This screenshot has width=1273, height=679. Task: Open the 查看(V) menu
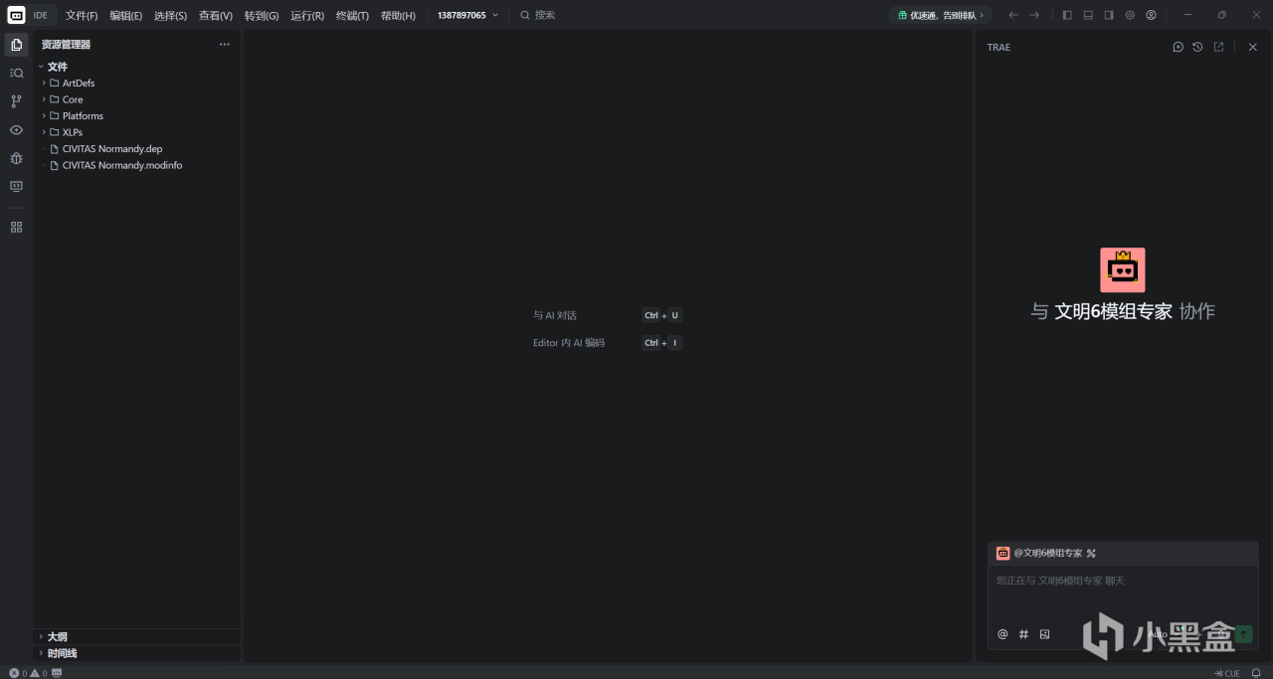[x=215, y=15]
